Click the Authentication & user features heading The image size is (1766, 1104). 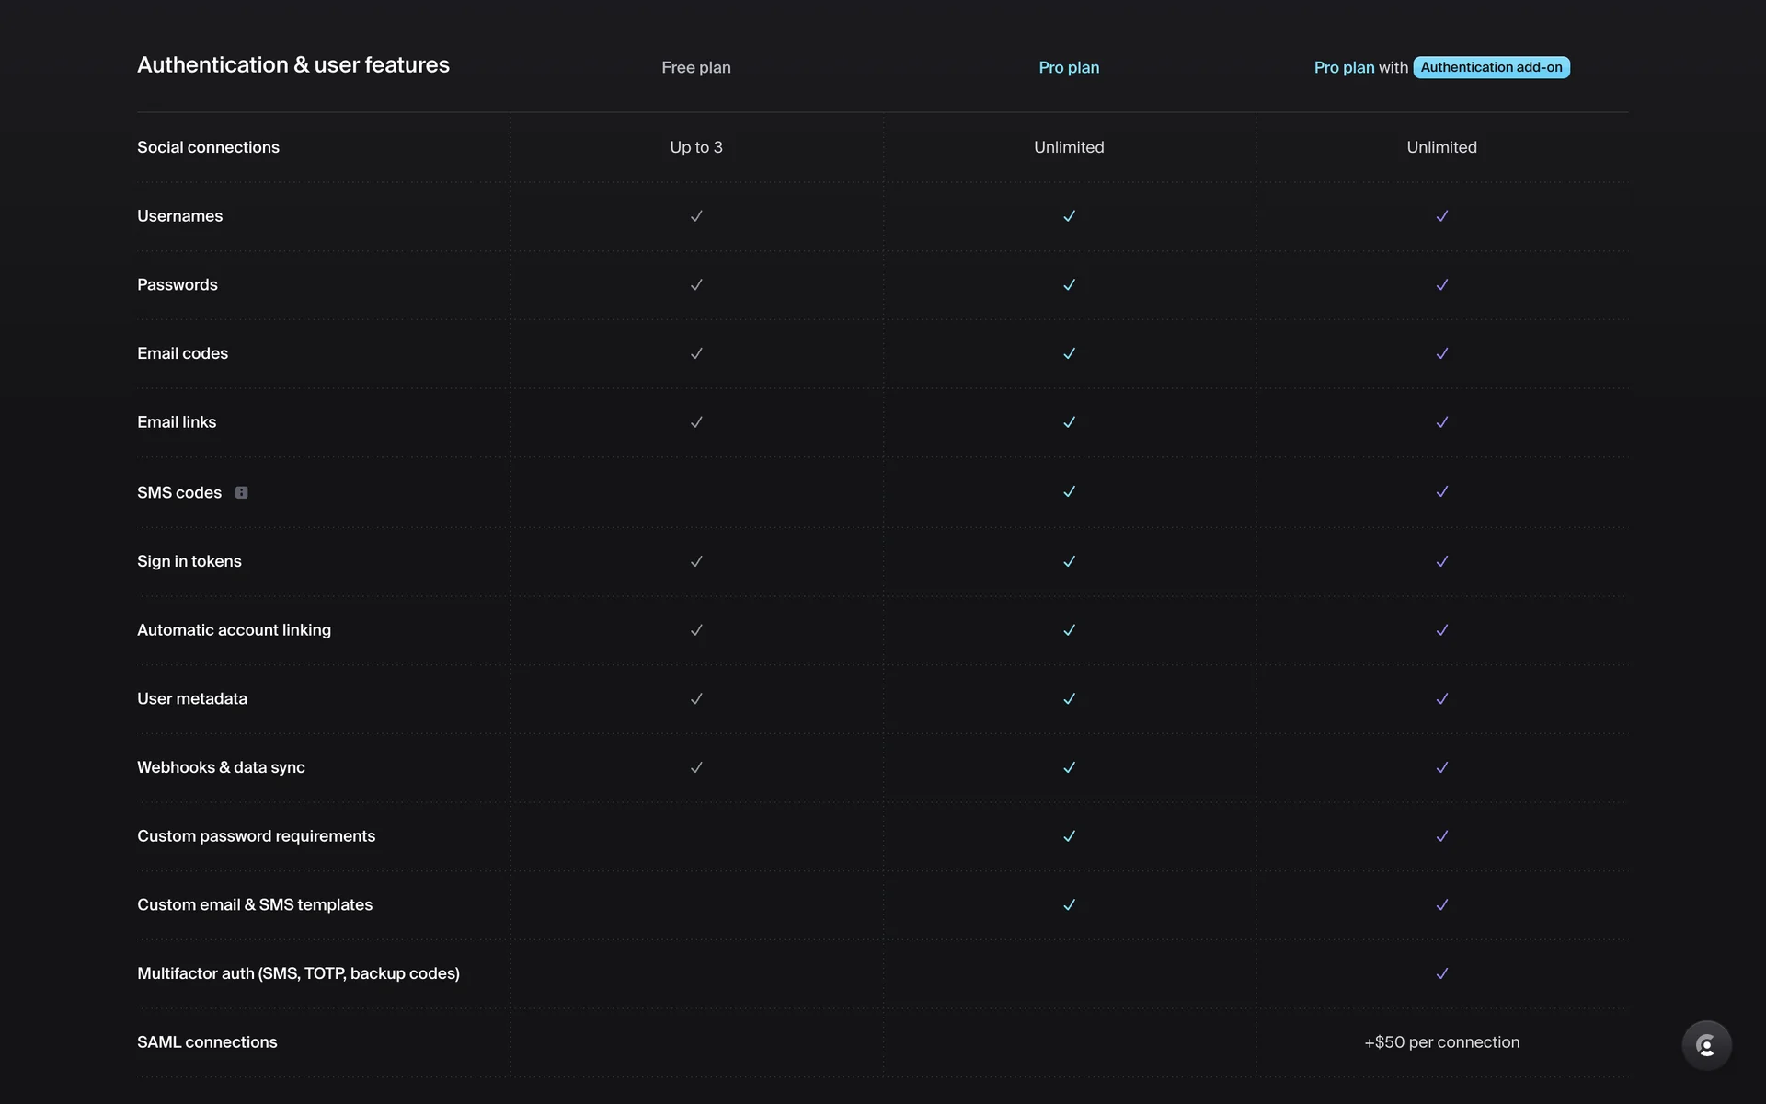pyautogui.click(x=293, y=65)
